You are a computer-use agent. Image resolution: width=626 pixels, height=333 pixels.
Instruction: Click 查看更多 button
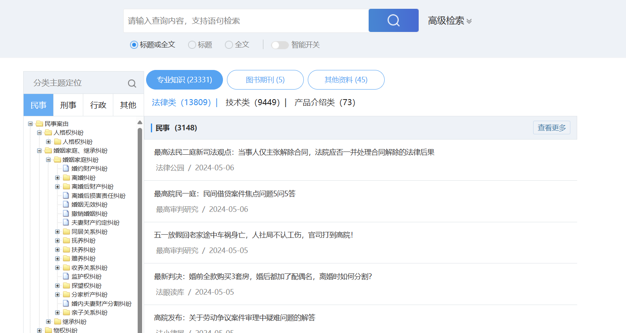pyautogui.click(x=552, y=128)
